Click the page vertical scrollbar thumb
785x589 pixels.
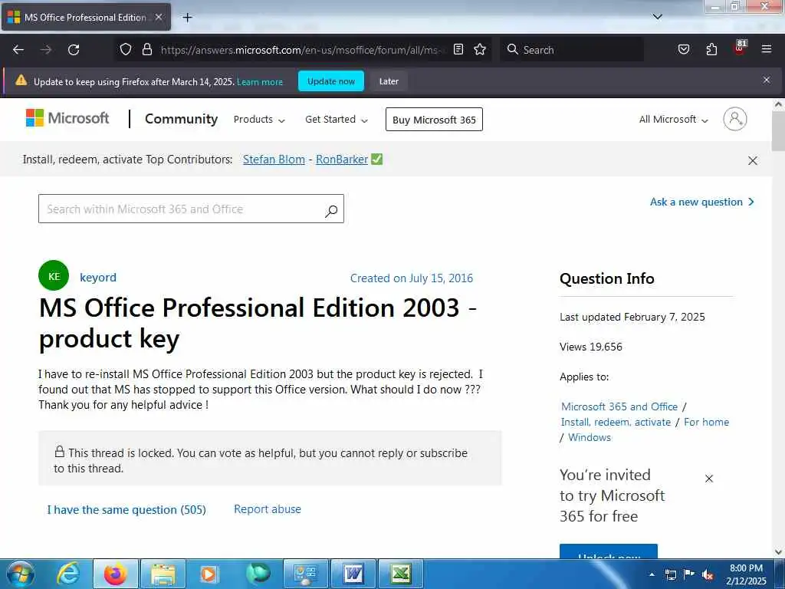click(778, 131)
